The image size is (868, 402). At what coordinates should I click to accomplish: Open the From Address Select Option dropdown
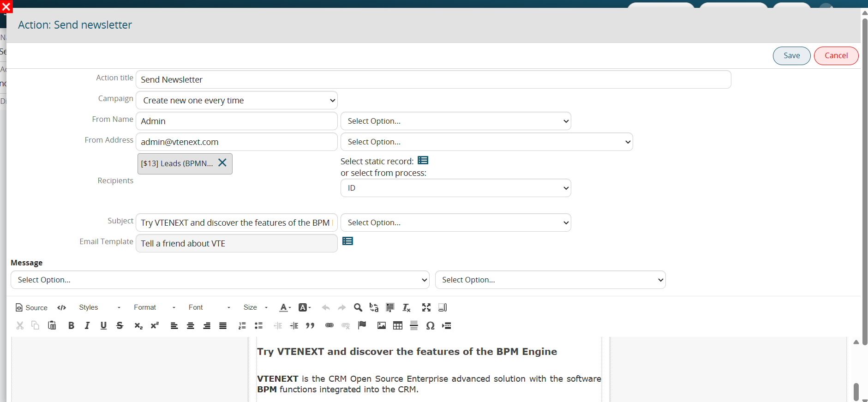(x=487, y=142)
